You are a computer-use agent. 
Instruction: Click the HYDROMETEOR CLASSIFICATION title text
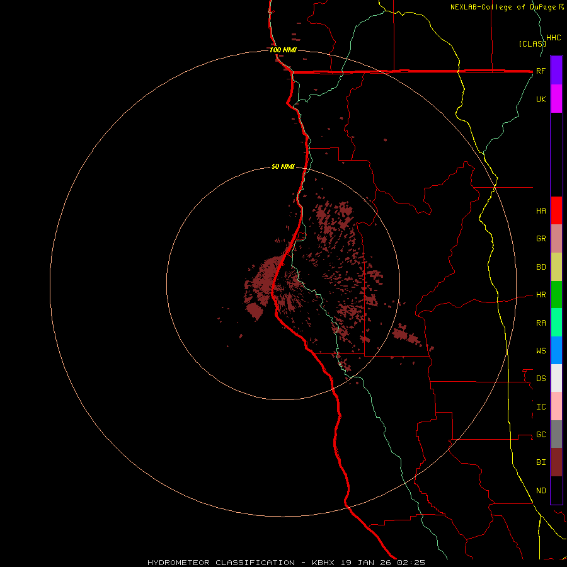[x=221, y=563]
